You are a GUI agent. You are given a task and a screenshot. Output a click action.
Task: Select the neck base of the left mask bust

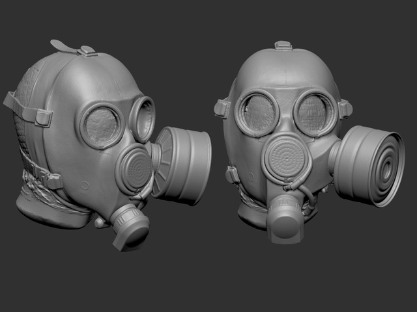[x=53, y=213]
